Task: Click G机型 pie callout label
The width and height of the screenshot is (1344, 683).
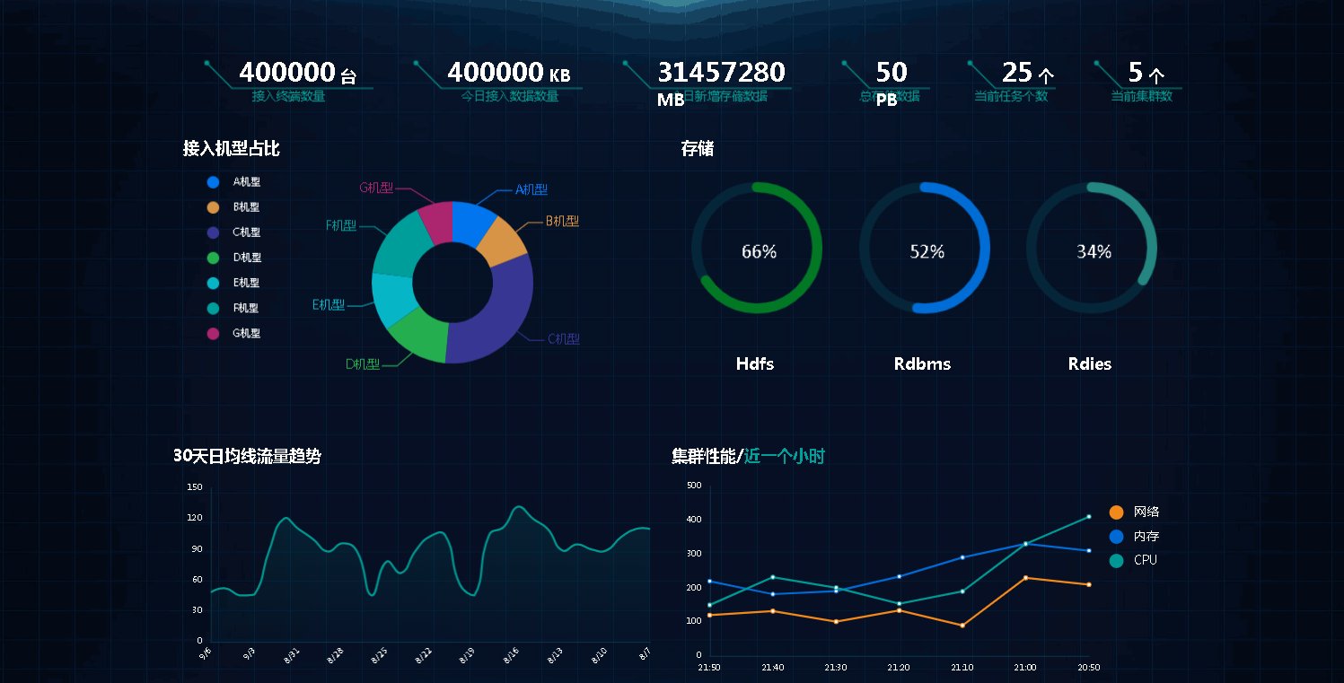Action: click(377, 188)
